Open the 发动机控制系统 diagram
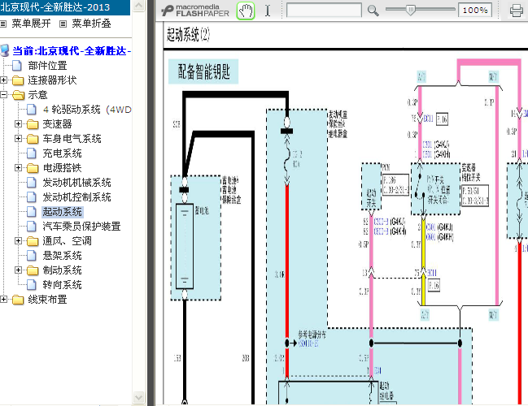 76,197
